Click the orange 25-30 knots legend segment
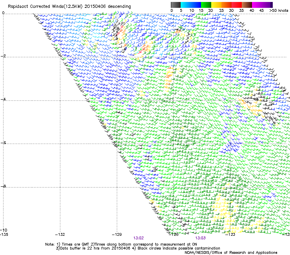Screen dimensions: 290x255 (227, 5)
